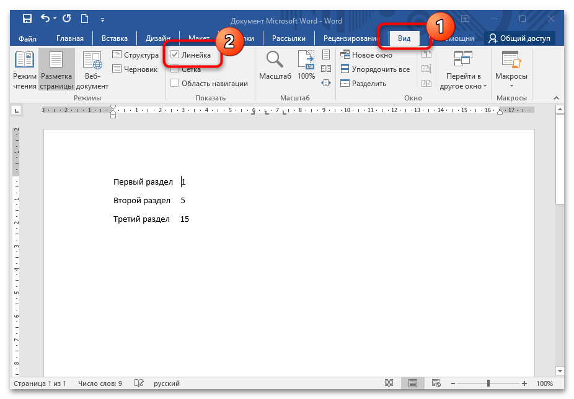Set zoom to 100% icon
This screenshot has height=399, width=574.
306,65
